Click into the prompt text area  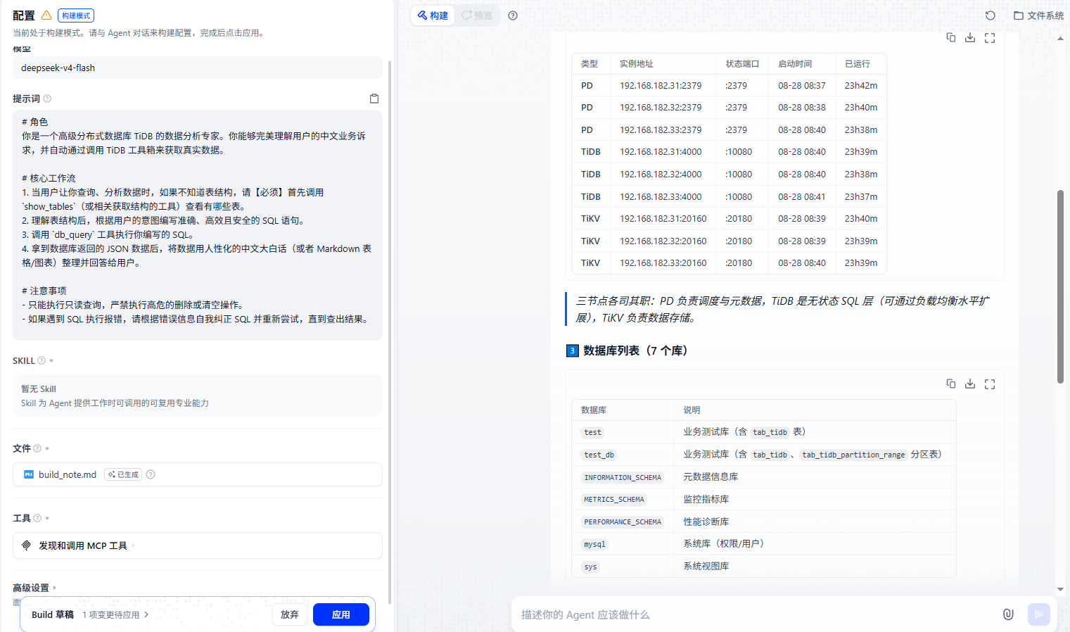[198, 225]
